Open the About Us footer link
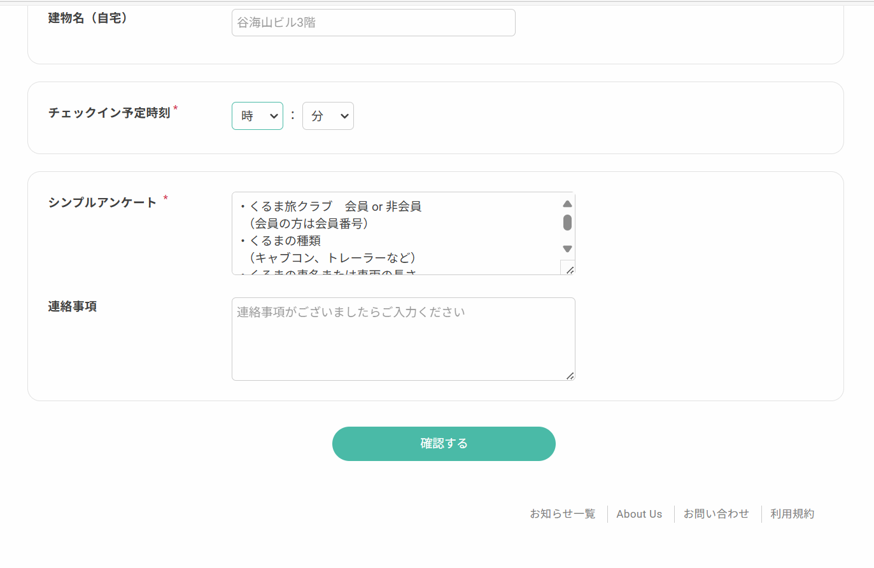This screenshot has width=874, height=568. coord(639,514)
